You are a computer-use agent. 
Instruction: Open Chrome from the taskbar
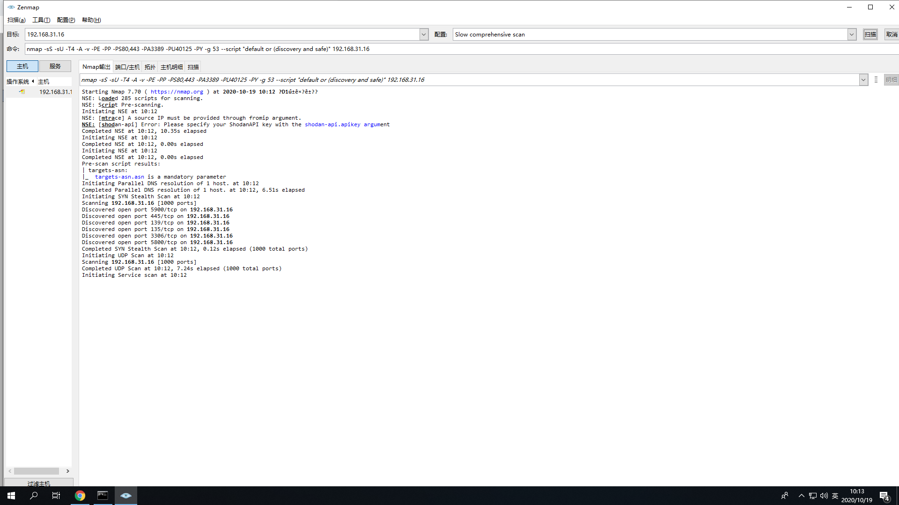80,496
